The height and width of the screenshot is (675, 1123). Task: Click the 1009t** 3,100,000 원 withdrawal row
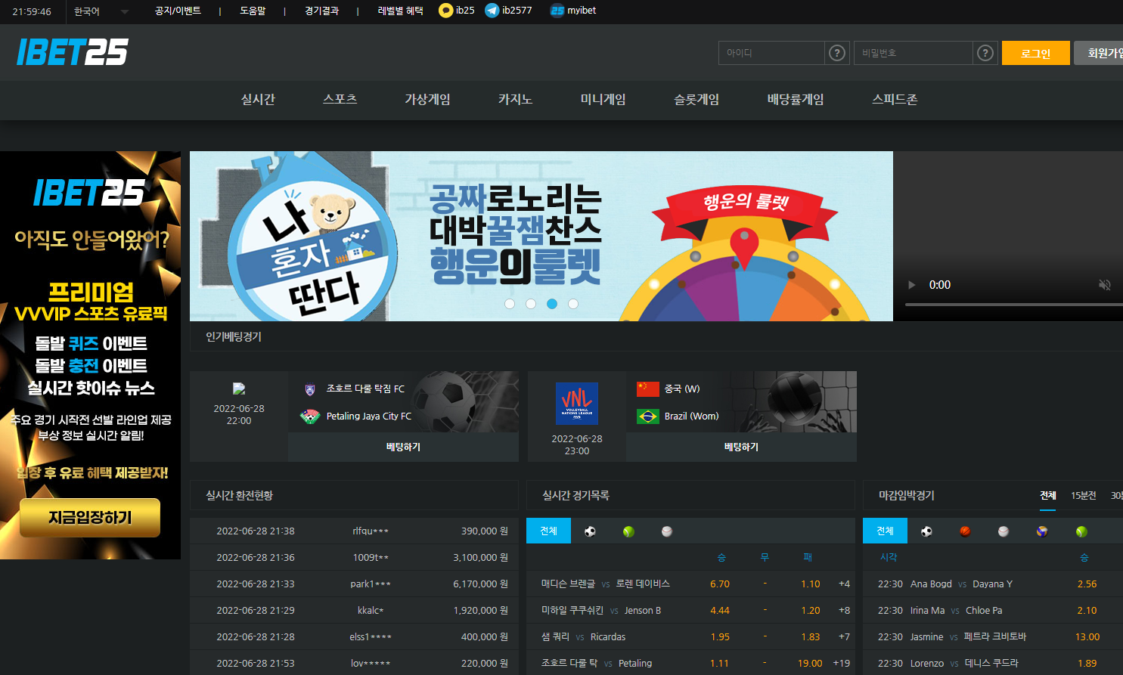(x=354, y=557)
